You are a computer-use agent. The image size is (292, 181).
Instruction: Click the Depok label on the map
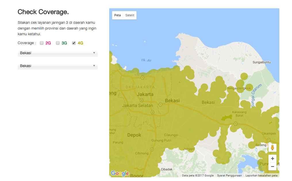pos(134,135)
